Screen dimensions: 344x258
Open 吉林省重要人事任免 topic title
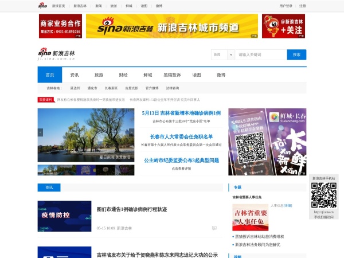tap(247, 197)
